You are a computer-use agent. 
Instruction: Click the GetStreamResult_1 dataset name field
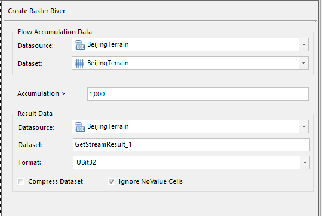[x=191, y=145]
